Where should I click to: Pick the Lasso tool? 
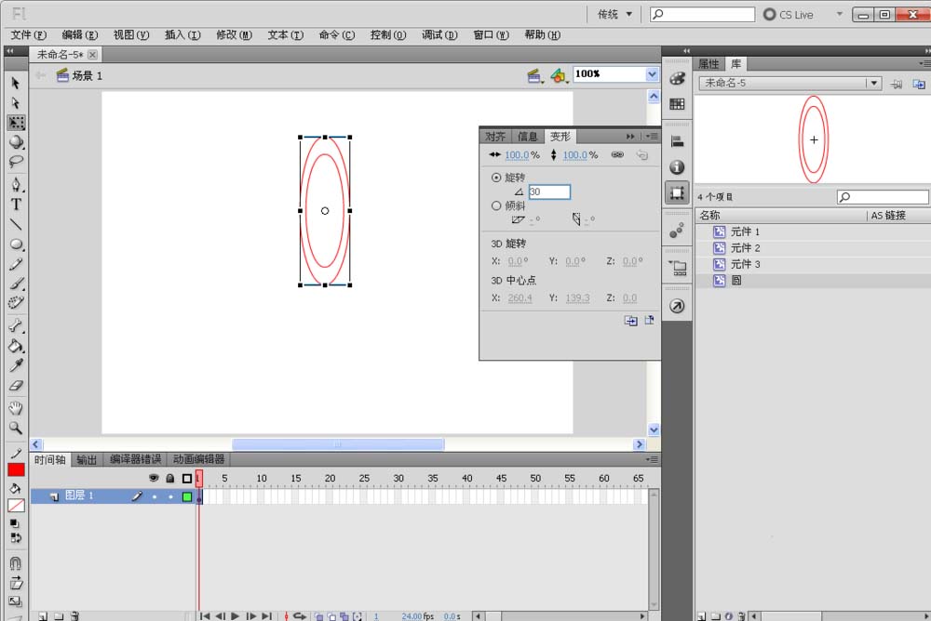[16, 162]
